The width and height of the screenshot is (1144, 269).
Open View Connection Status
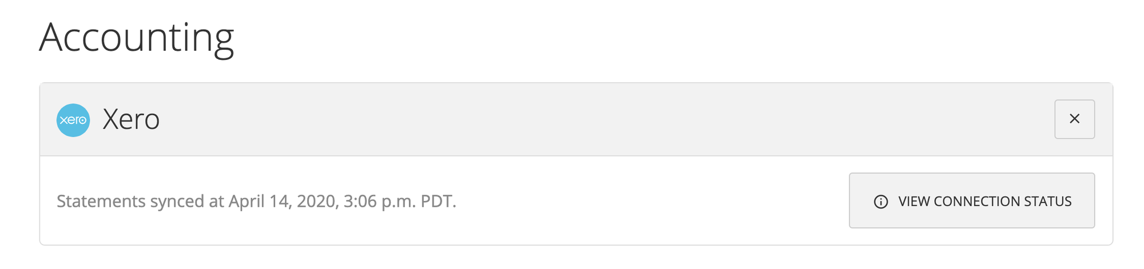click(x=971, y=200)
